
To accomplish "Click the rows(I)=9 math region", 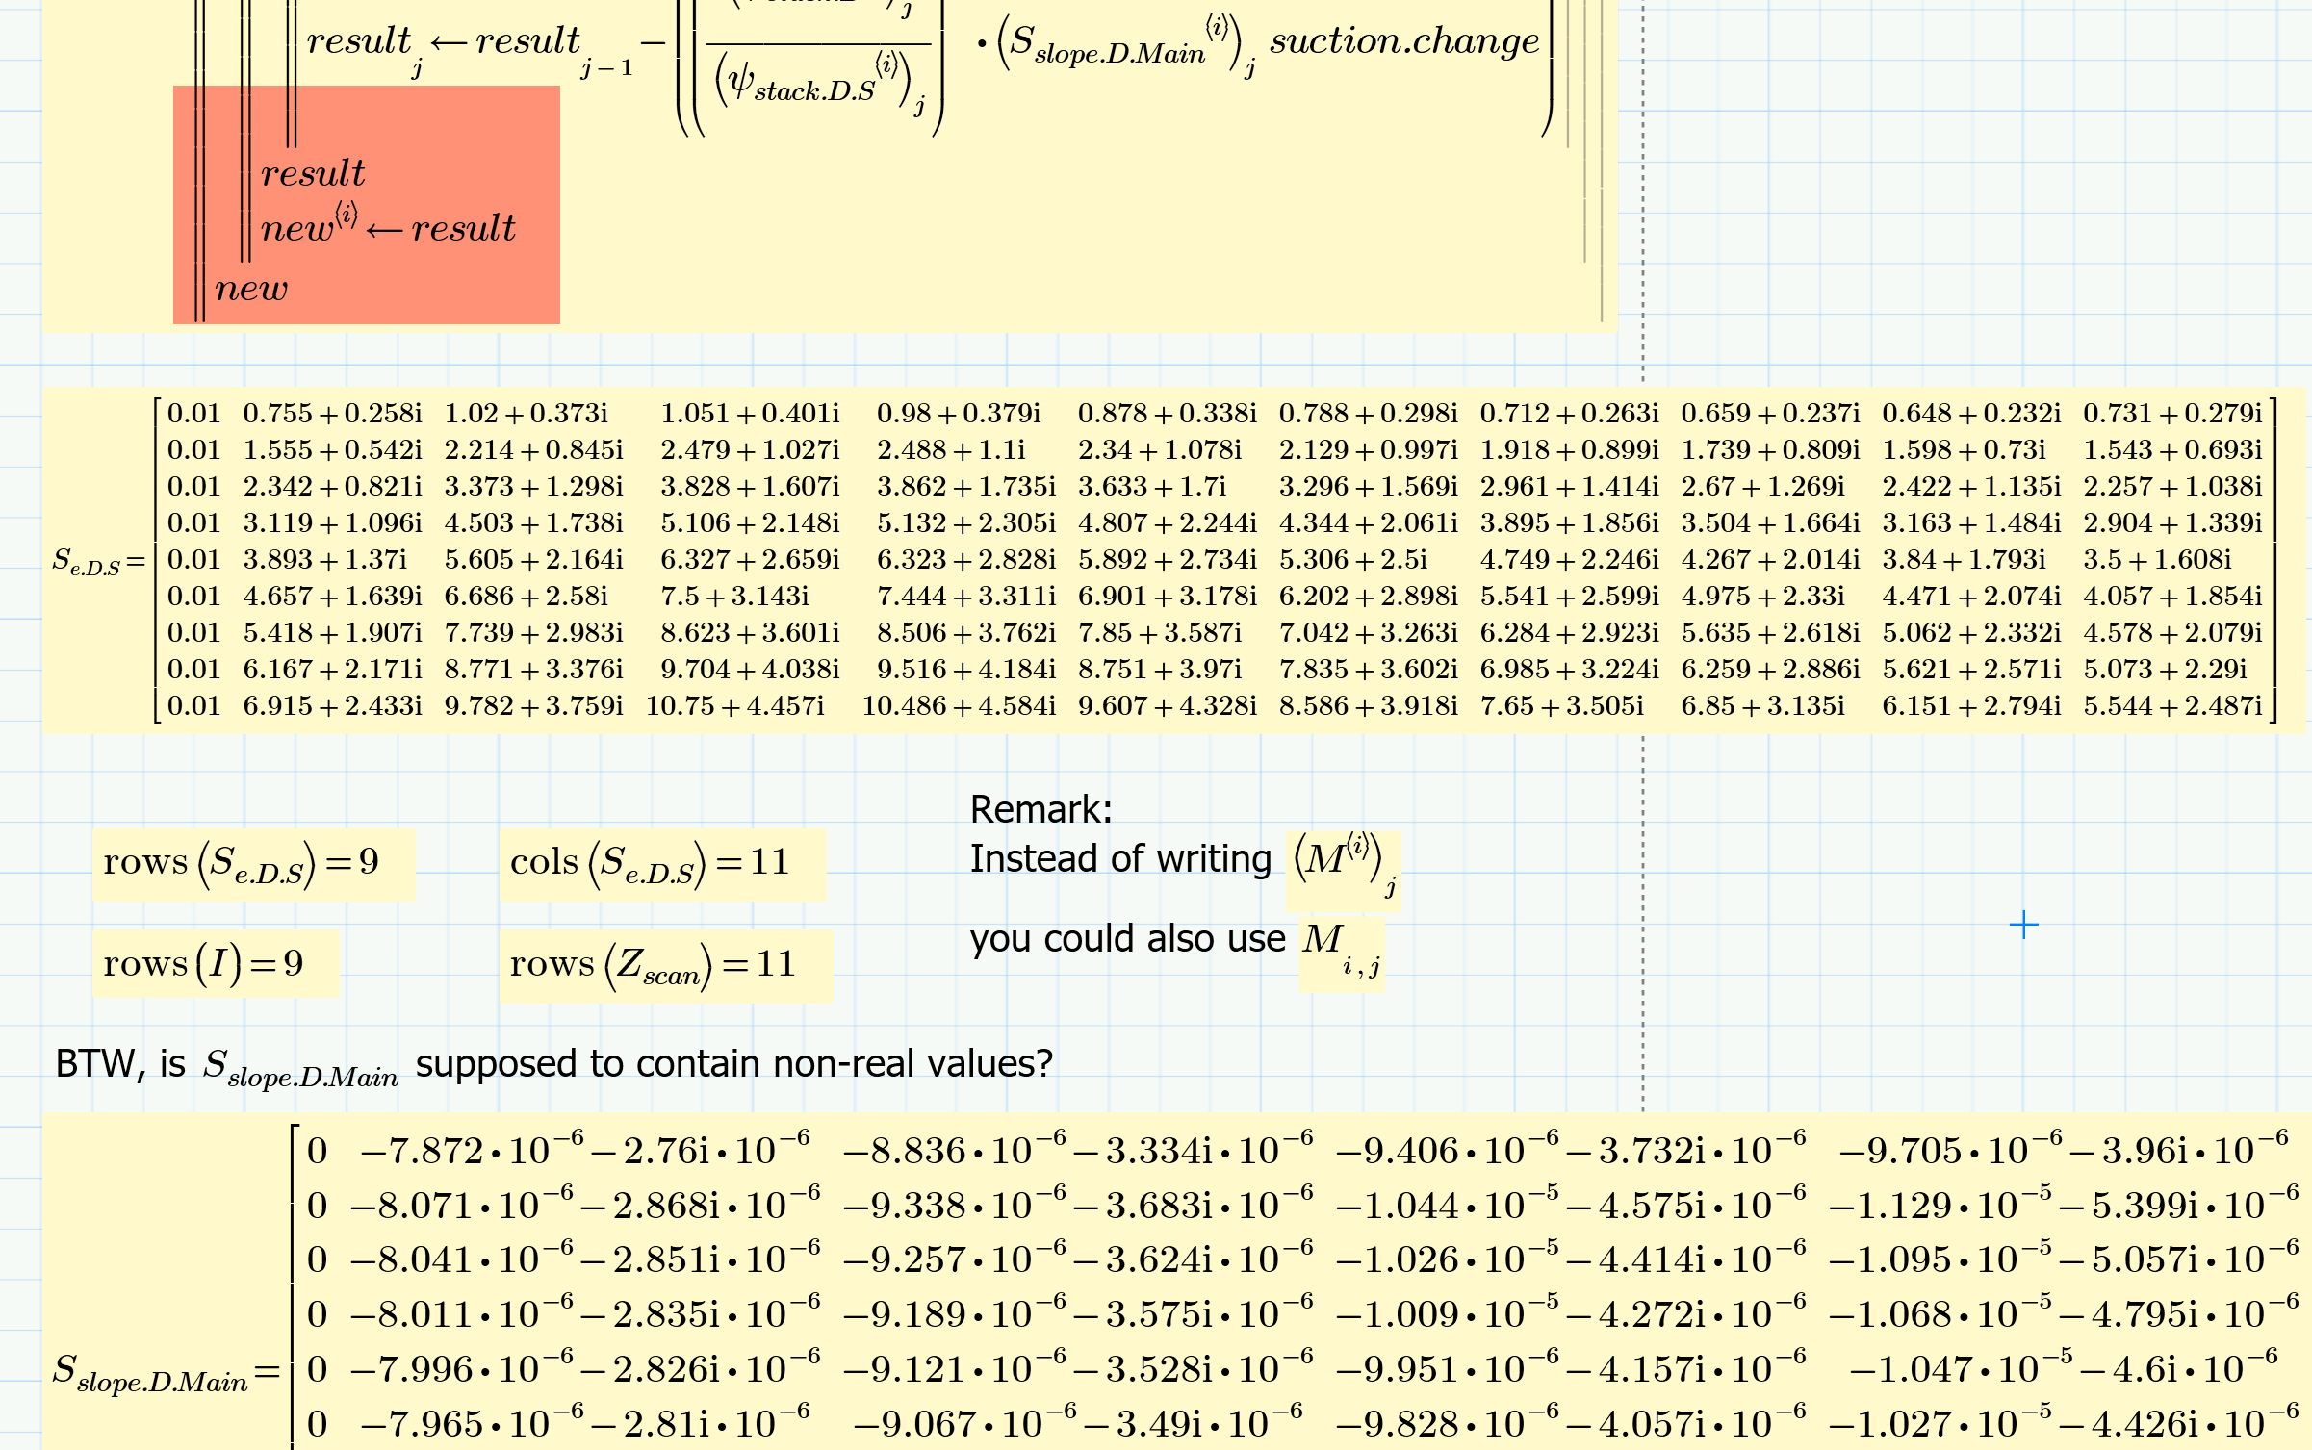I will click(203, 963).
